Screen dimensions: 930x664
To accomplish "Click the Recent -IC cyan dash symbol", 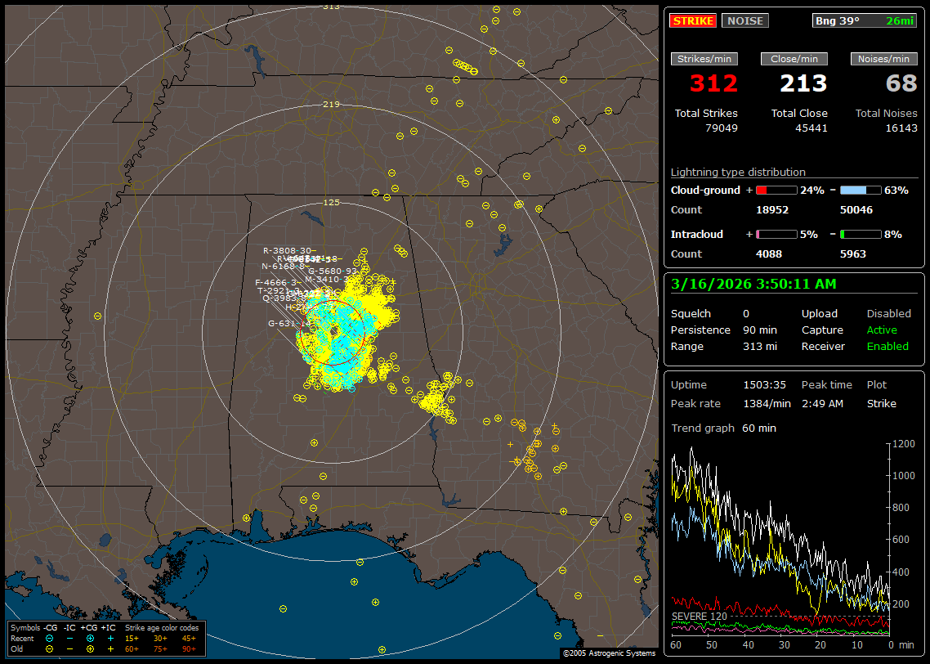I will pyautogui.click(x=69, y=638).
